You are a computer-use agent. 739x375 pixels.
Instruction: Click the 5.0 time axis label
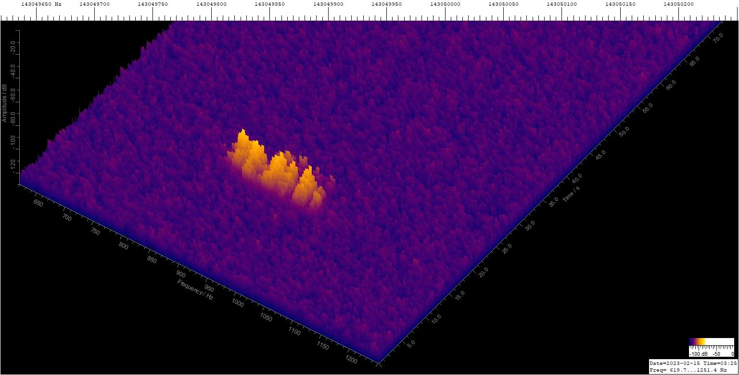[412, 344]
